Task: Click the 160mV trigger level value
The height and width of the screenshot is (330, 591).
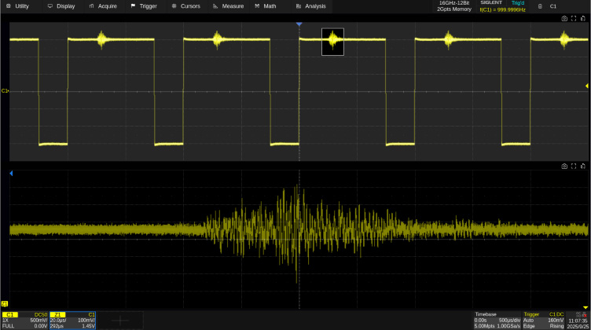Action: [x=556, y=321]
